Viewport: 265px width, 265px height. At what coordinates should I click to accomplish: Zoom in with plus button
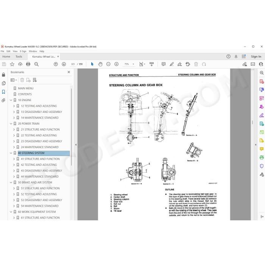117,64
